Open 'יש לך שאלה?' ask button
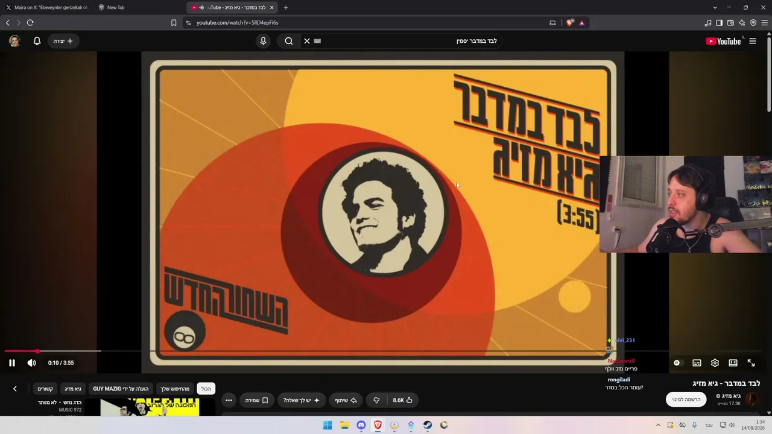 tap(301, 400)
